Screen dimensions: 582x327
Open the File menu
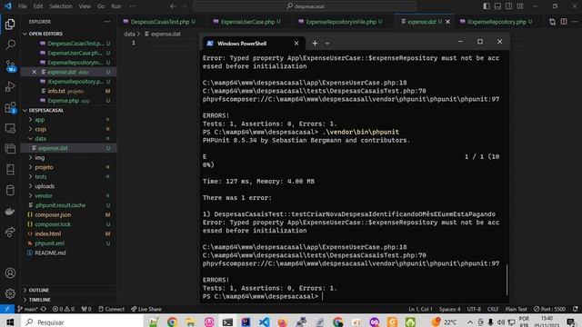click(x=22, y=6)
